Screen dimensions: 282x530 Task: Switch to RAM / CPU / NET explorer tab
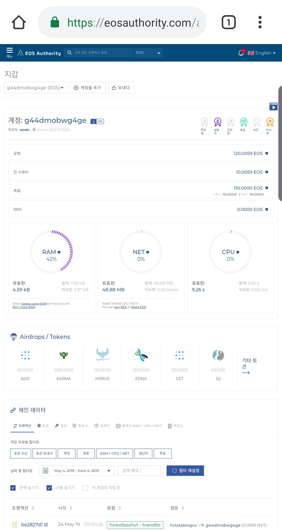139,426
